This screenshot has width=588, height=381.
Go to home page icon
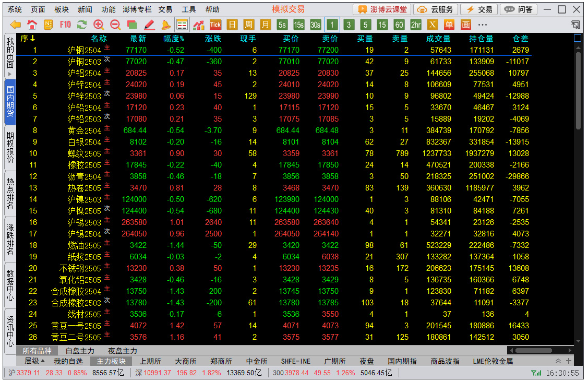point(32,25)
